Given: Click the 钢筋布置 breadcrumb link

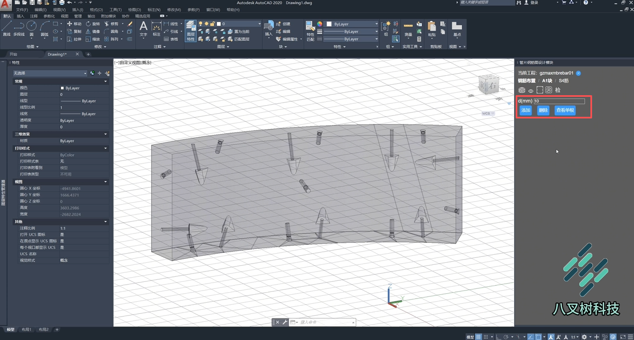Looking at the screenshot, I should [526, 81].
